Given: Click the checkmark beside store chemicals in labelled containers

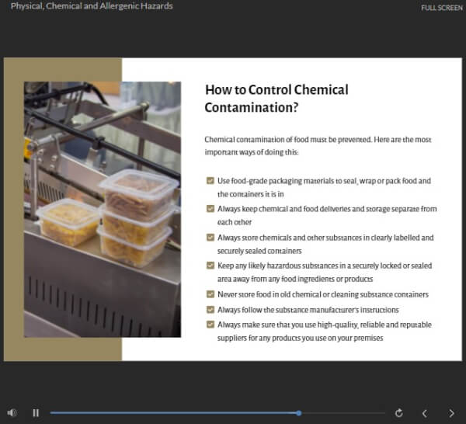Looking at the screenshot, I should click(x=210, y=238).
